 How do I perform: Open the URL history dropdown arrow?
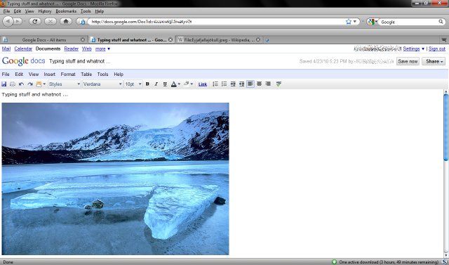pyautogui.click(x=355, y=22)
